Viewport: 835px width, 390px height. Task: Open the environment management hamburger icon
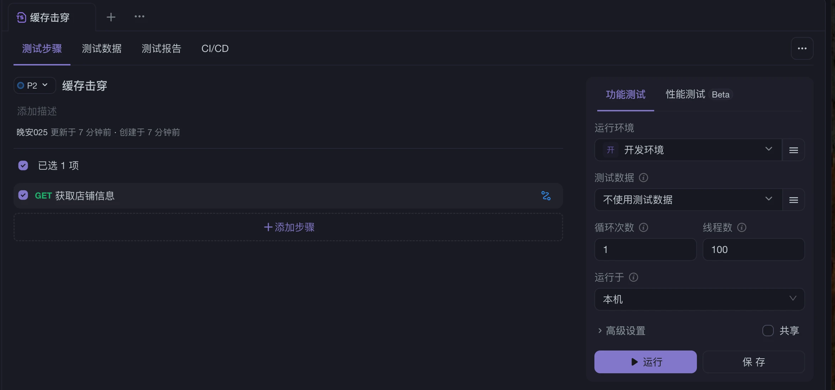(x=793, y=150)
